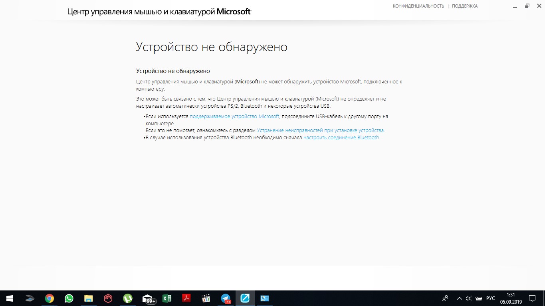This screenshot has width=545, height=306.
Task: Open WhatsApp from the taskbar
Action: [x=69, y=298]
